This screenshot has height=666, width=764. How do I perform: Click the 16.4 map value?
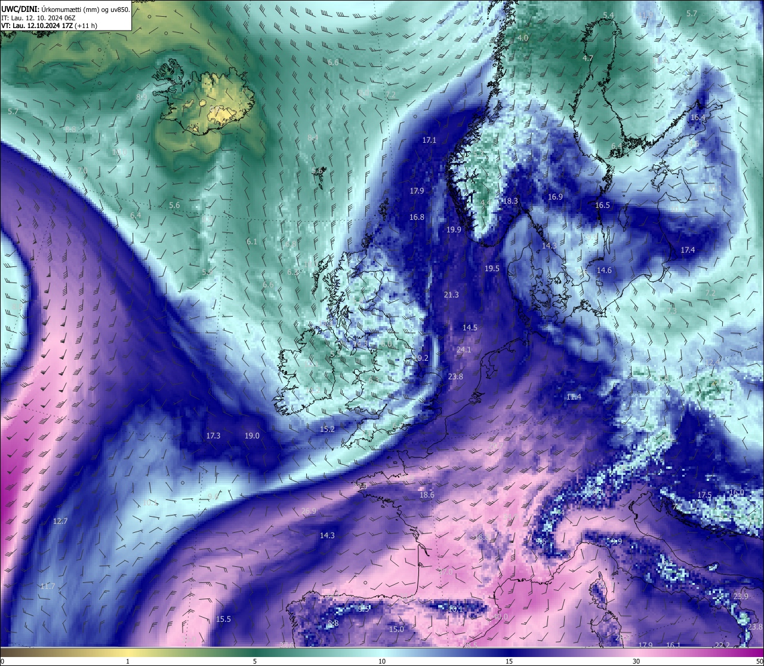tap(697, 118)
